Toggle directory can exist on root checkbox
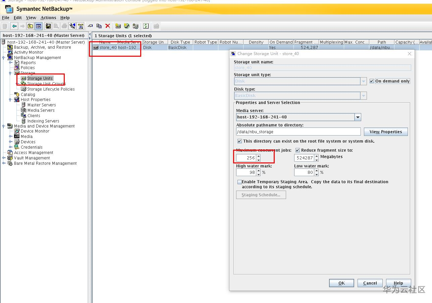This screenshot has height=303, width=432. coord(239,141)
